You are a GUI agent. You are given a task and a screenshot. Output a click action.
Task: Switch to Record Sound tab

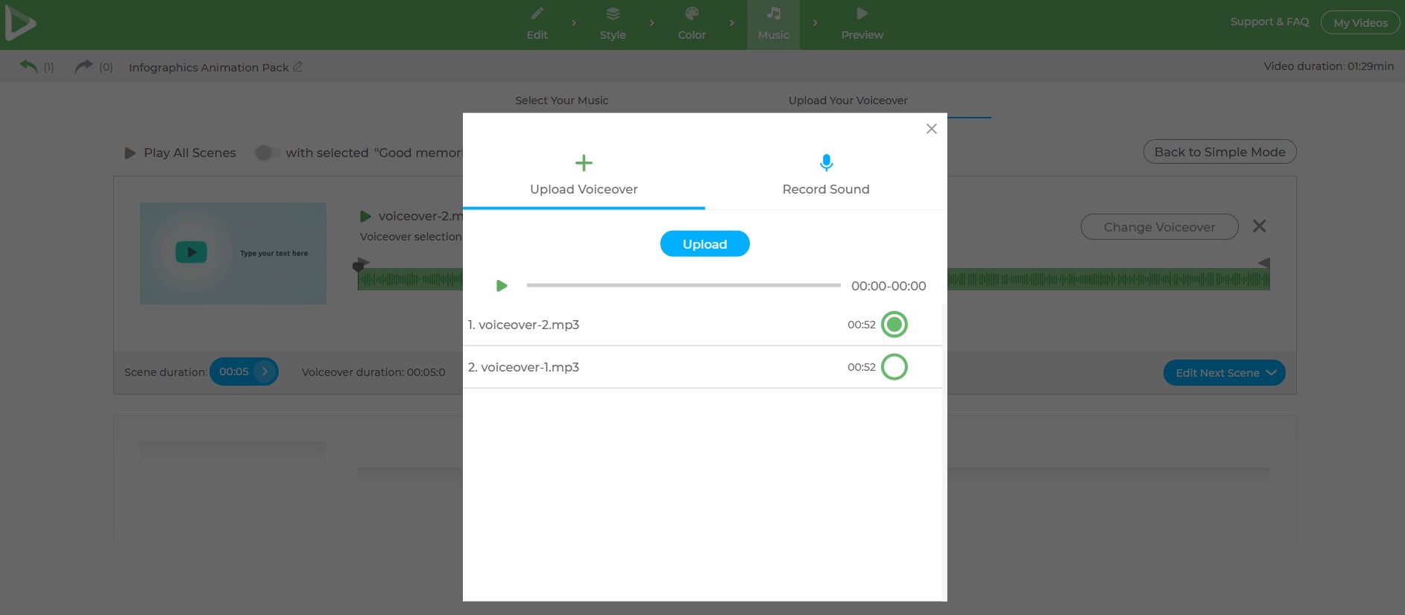(825, 175)
